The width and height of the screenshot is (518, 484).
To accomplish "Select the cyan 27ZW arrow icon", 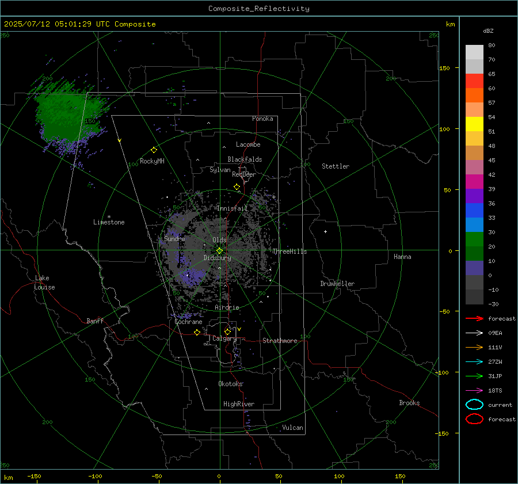I will 474,362.
